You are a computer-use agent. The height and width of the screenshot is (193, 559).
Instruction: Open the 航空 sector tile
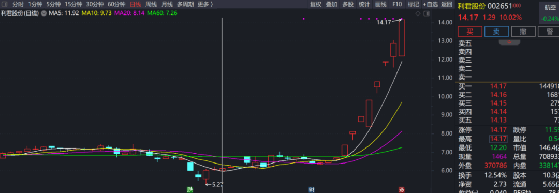[x=549, y=12]
